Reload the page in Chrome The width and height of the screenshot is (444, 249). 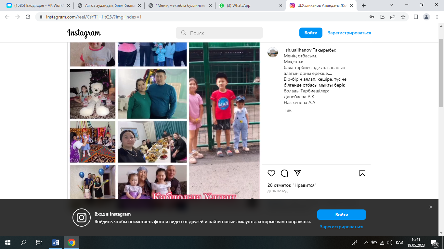[x=28, y=17]
